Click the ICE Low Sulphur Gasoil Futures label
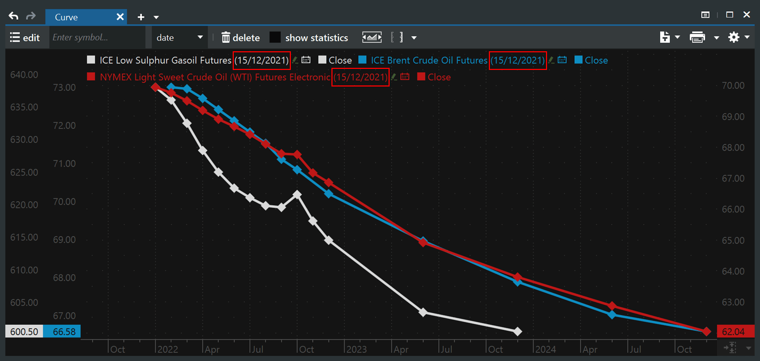This screenshot has height=361, width=760. click(x=165, y=60)
